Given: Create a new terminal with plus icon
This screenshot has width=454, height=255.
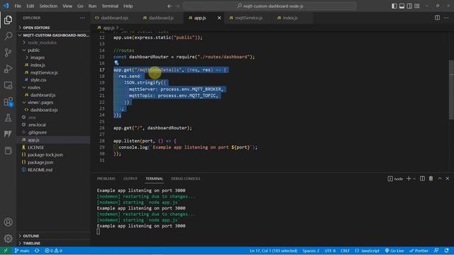Looking at the screenshot, I should tap(409, 178).
